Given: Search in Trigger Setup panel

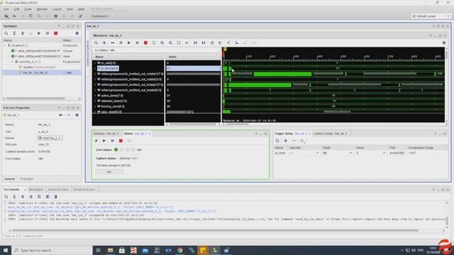Looking at the screenshot, I should pos(277,141).
